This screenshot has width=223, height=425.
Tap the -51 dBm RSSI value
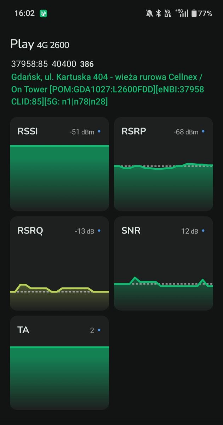(82, 132)
